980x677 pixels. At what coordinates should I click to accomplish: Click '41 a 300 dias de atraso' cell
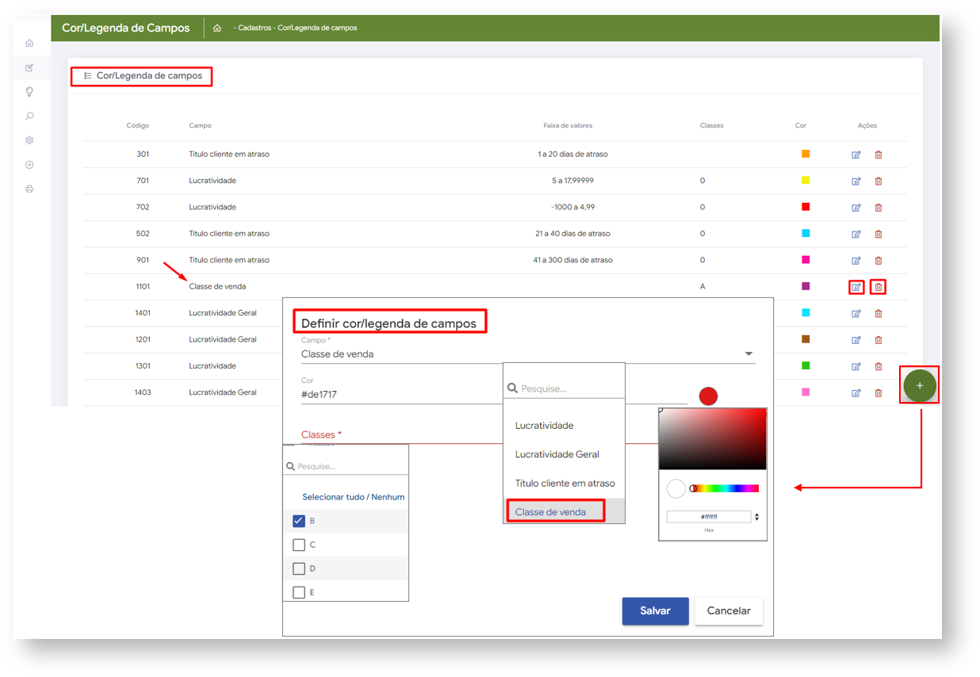point(572,260)
